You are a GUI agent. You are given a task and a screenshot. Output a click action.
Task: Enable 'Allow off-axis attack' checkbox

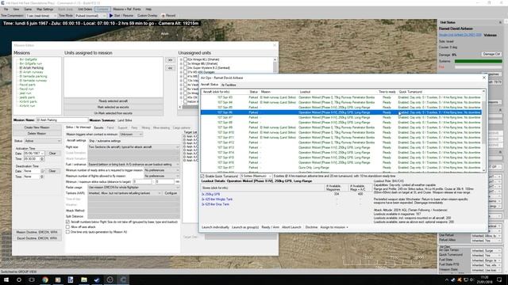tap(67, 227)
